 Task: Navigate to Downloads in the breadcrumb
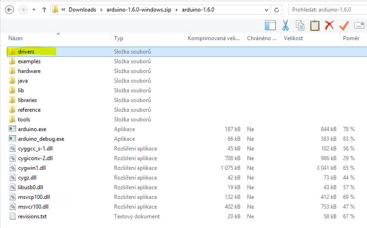pos(82,9)
